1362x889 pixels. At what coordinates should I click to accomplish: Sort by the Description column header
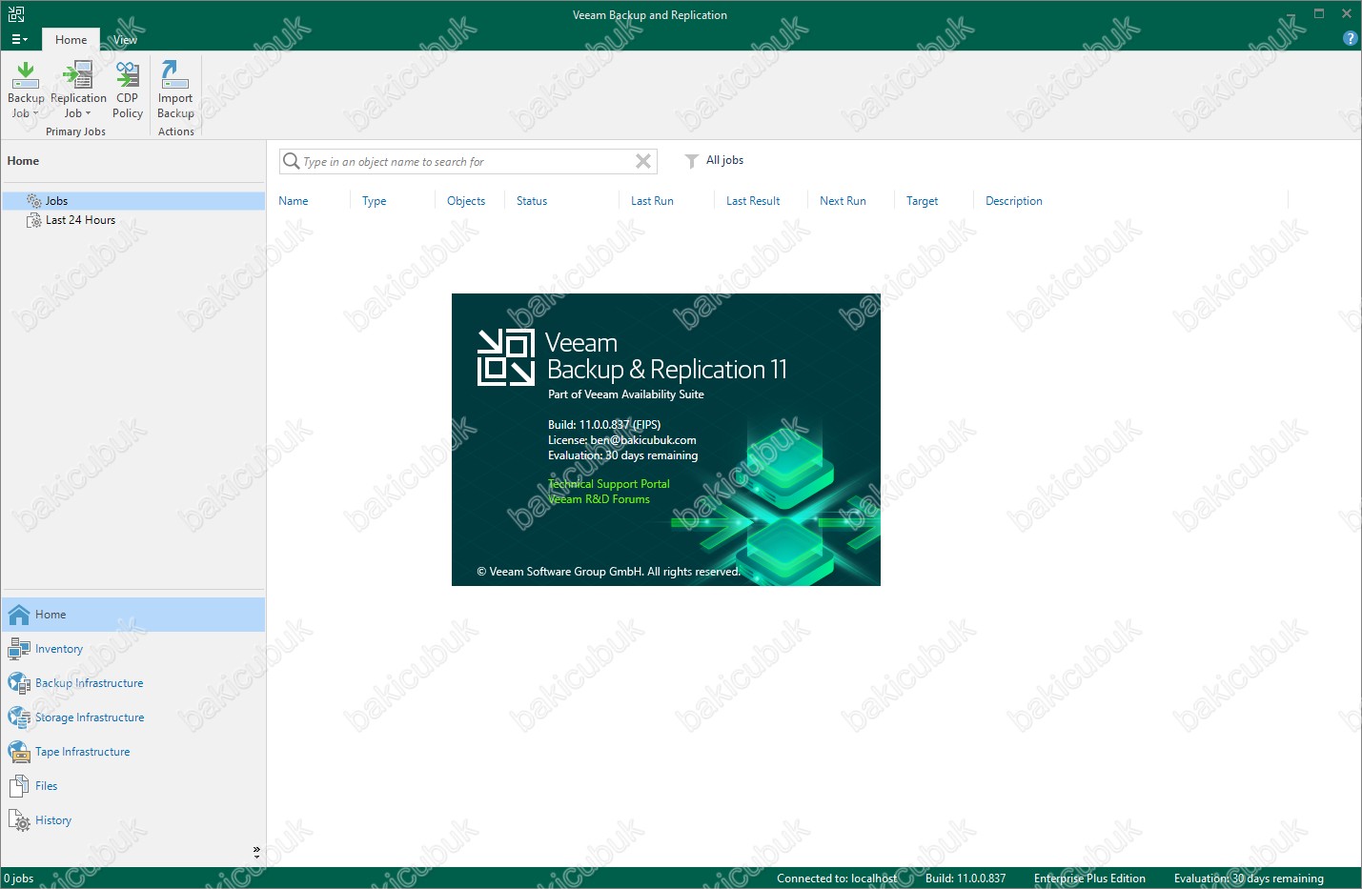(1014, 201)
